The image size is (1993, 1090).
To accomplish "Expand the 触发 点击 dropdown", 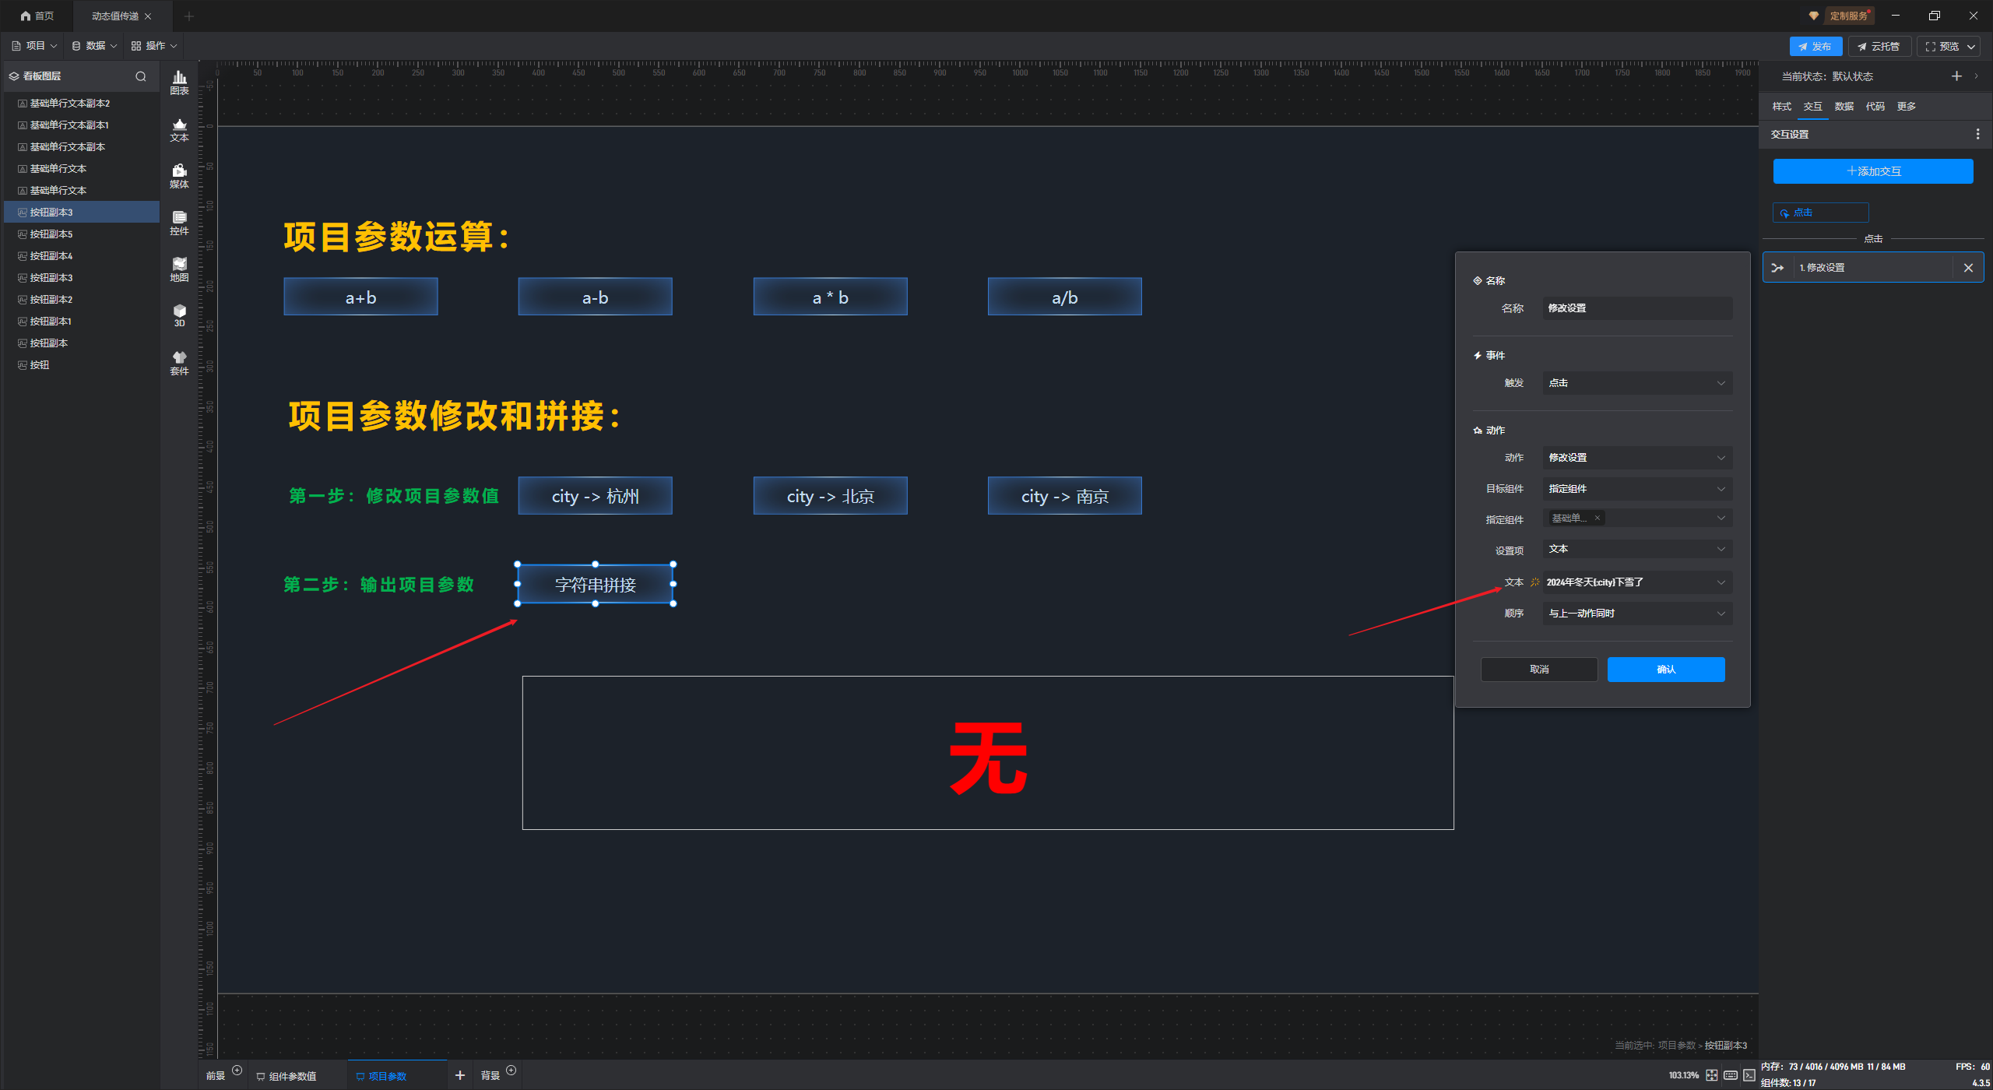I will 1637,383.
